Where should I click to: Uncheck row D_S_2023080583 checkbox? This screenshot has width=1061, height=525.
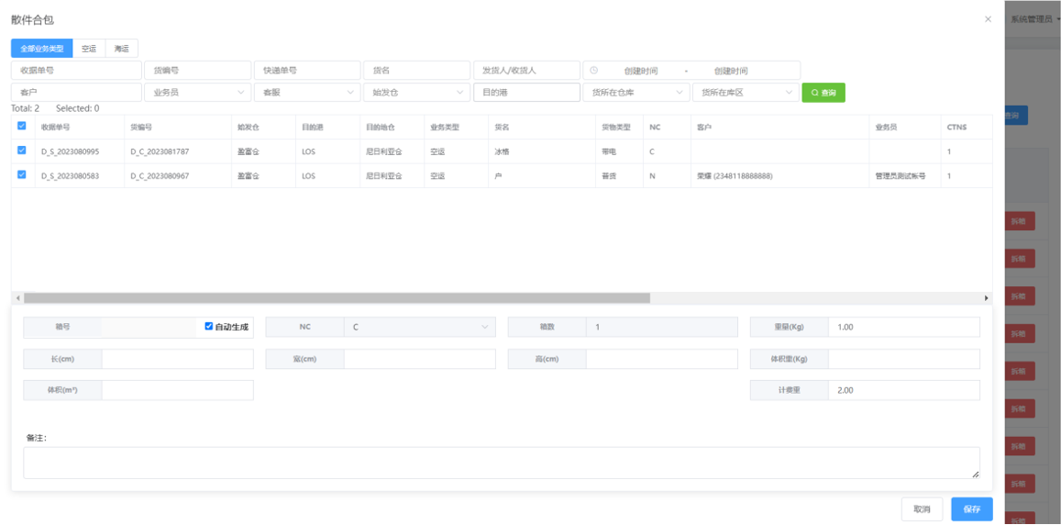click(x=22, y=174)
